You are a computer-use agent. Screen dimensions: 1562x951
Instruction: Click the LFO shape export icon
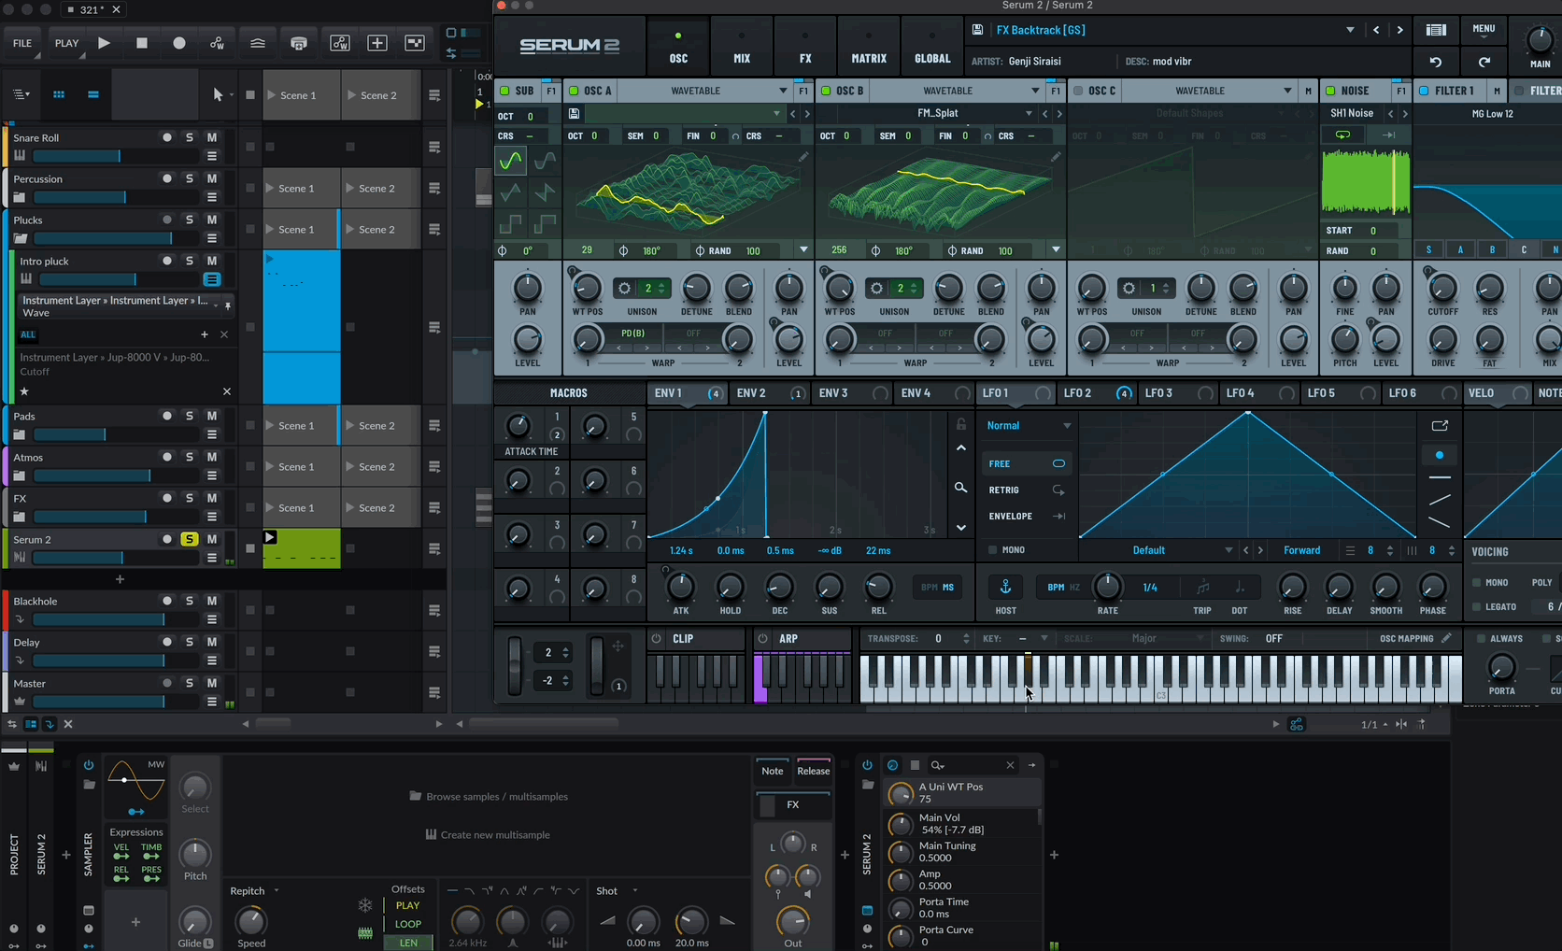(x=1440, y=426)
